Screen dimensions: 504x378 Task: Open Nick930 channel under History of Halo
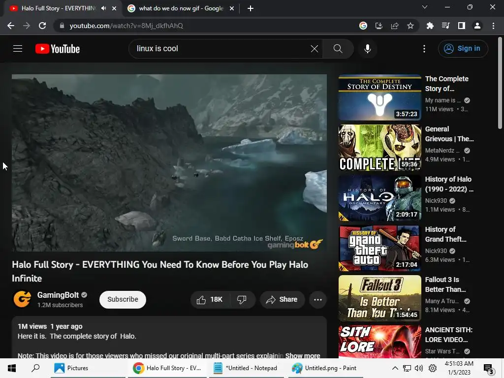436,201
